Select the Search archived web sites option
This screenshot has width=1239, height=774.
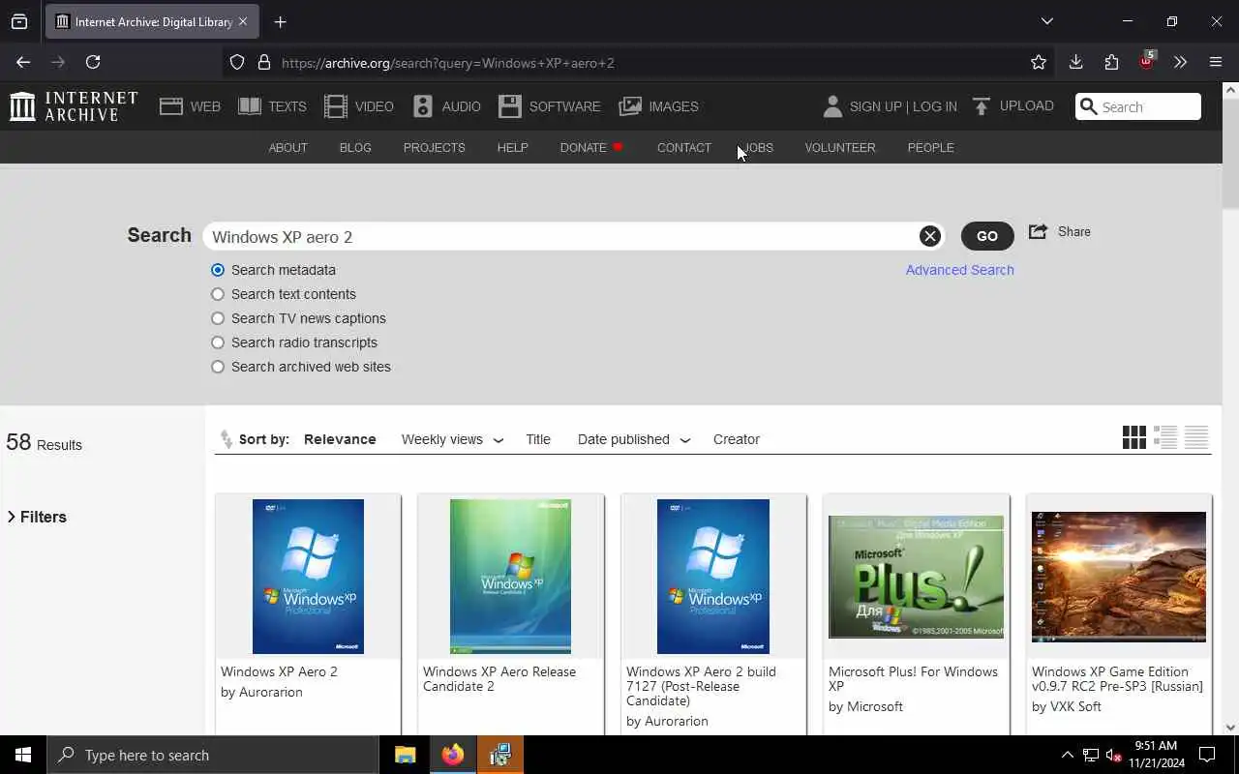click(218, 367)
